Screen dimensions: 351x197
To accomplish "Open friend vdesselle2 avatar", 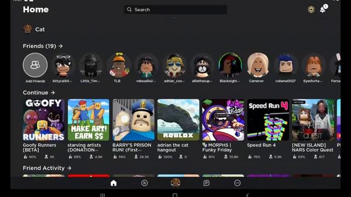I will [x=146, y=65].
